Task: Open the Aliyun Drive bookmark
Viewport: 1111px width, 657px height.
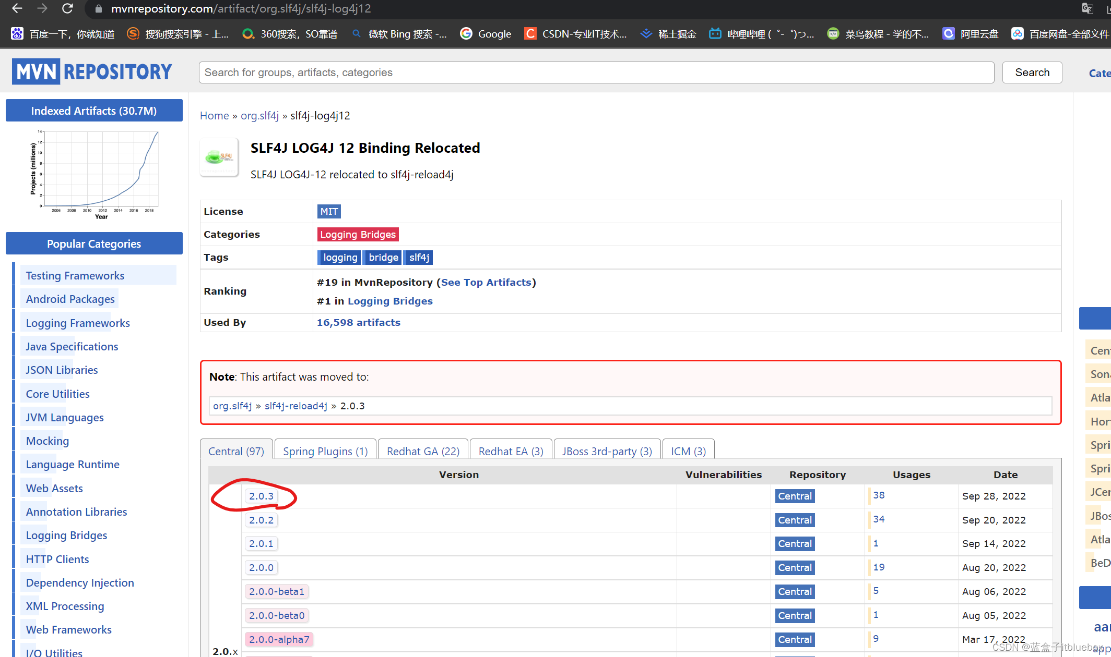Action: point(971,34)
